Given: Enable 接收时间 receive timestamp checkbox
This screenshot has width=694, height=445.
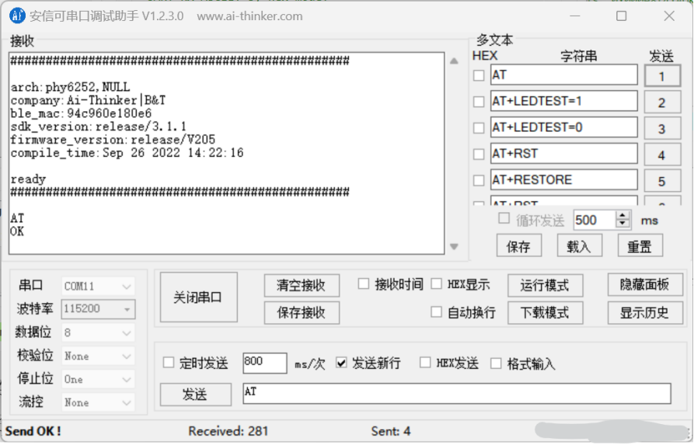Looking at the screenshot, I should coord(364,283).
